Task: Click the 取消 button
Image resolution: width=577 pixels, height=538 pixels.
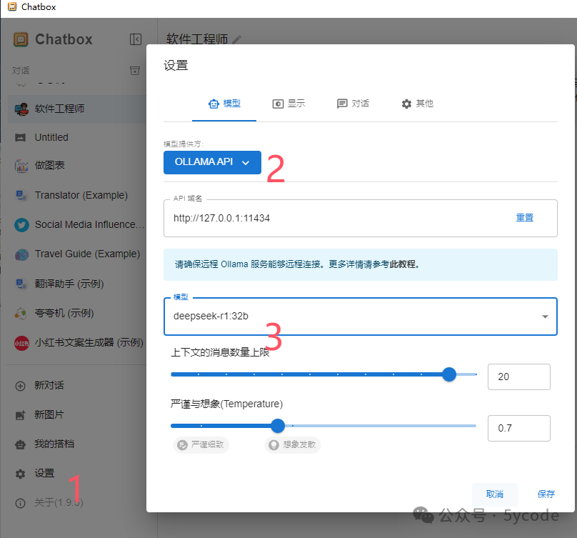Action: pos(495,494)
